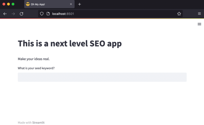Image resolution: width=204 pixels, height=125 pixels.
Task: Open a new browser tab
Action: pos(79,4)
